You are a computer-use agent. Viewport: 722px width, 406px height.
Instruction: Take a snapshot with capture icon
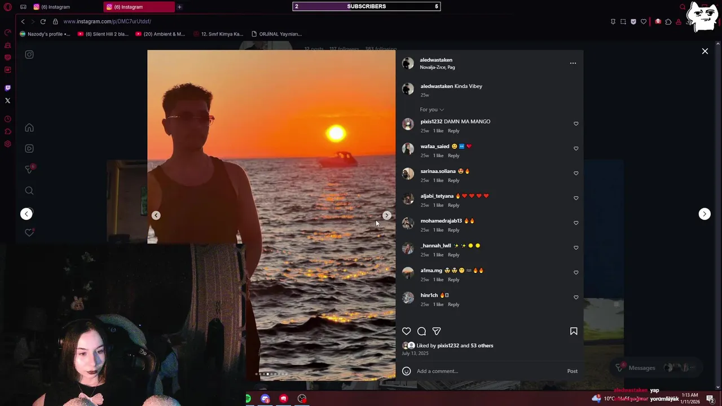click(x=623, y=21)
